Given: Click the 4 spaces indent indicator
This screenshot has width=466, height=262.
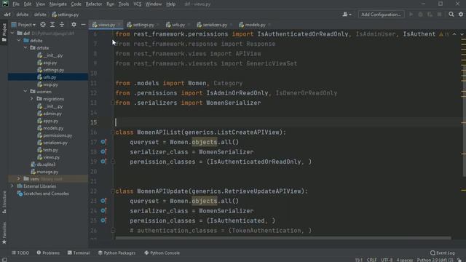Looking at the screenshot, I should [405, 260].
